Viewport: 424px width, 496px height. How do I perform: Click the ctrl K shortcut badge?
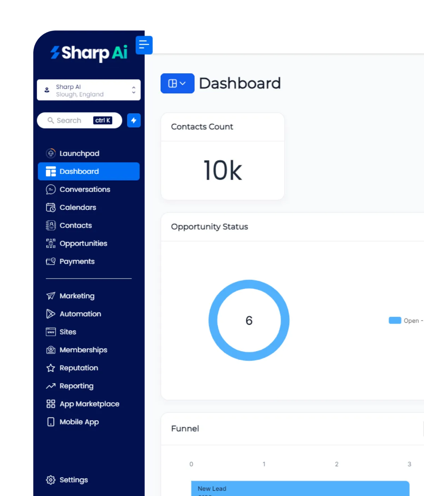click(103, 120)
